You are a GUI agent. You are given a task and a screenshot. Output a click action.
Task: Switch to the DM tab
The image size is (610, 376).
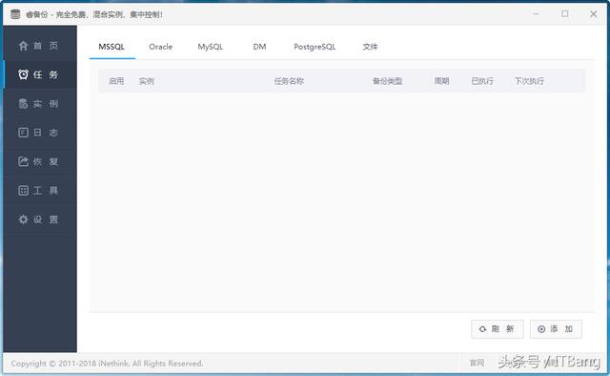259,47
